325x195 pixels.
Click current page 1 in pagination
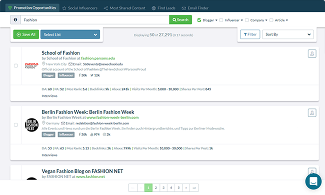148,187
